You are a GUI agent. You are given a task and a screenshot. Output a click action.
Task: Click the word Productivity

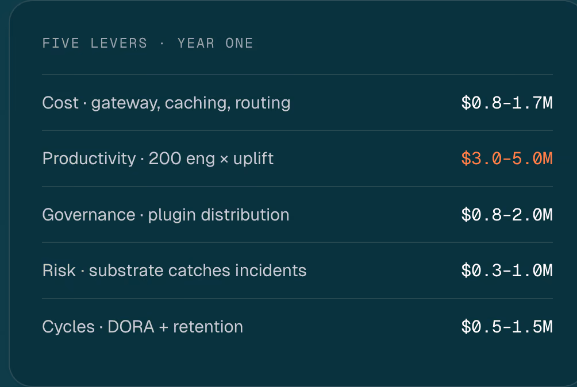tap(89, 159)
